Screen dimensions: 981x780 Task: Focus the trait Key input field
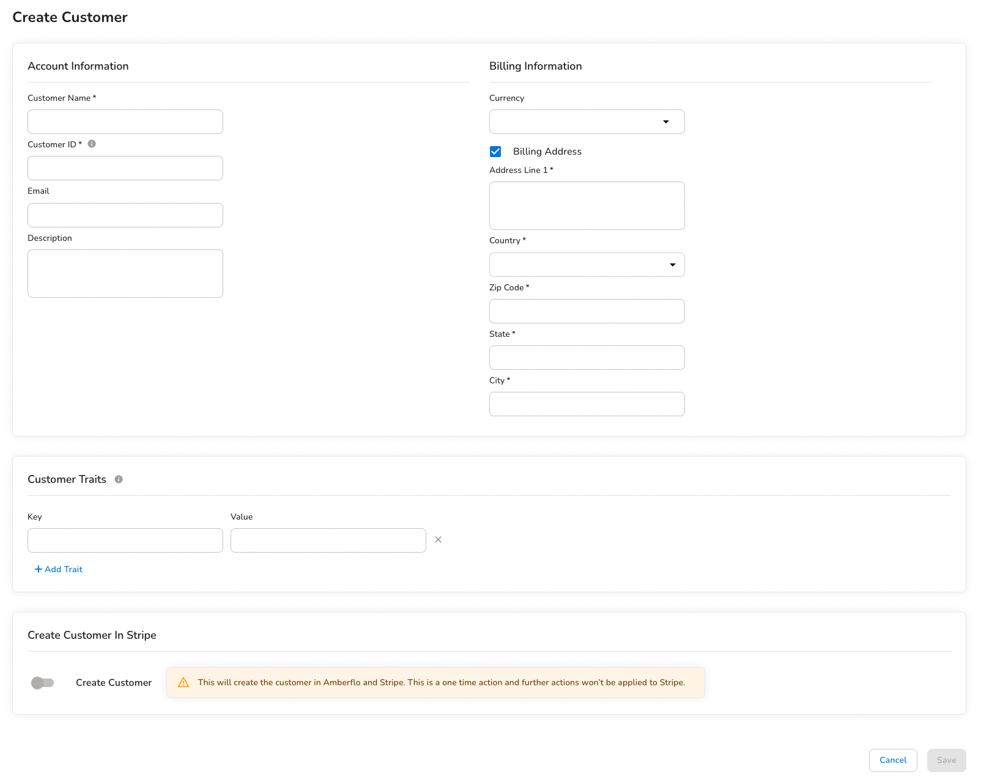pos(125,540)
